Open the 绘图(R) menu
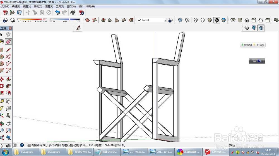 coord(49,6)
